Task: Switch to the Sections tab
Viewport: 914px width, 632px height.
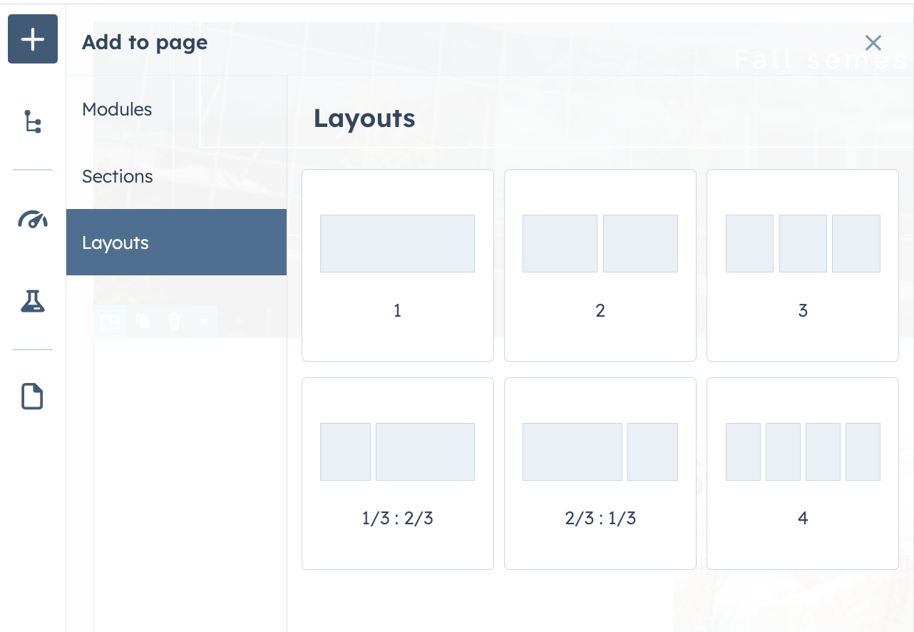Action: click(117, 176)
